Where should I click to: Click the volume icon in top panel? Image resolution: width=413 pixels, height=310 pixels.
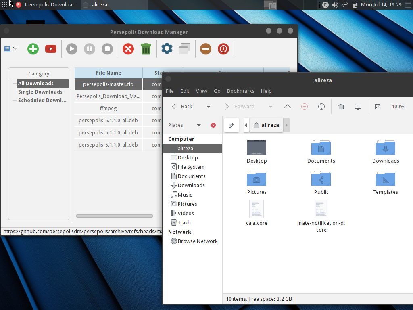tap(335, 5)
